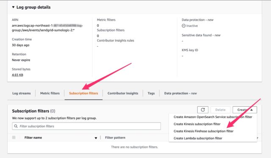Image resolution: width=271 pixels, height=158 pixels.
Task: Choose Create Amazon OpenSearch Service subscription filter
Action: coord(213,117)
